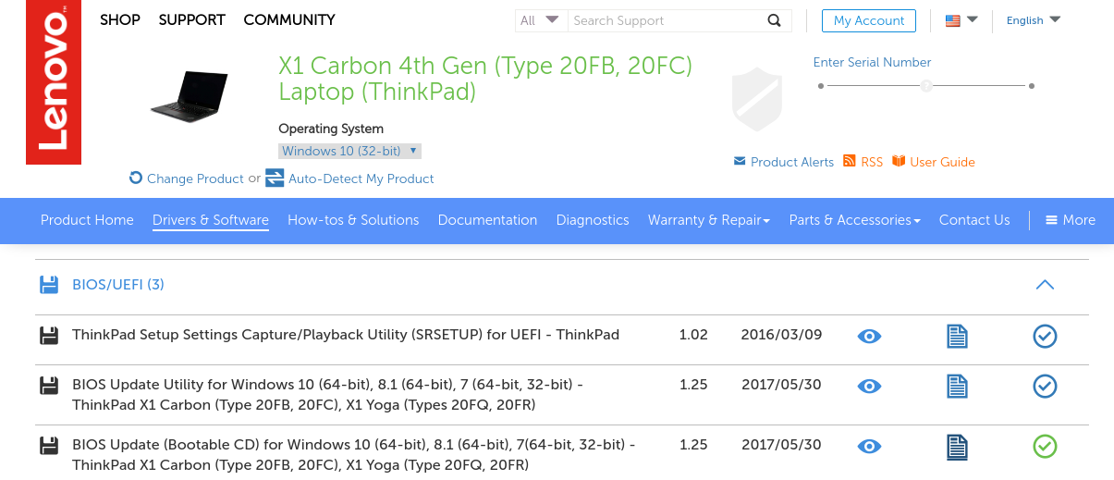The image size is (1114, 480).
Task: Click the RSS feed link
Action: [x=863, y=162]
